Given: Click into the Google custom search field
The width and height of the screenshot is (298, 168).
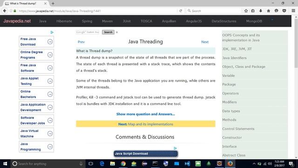Looking at the screenshot, I should coord(88,32).
